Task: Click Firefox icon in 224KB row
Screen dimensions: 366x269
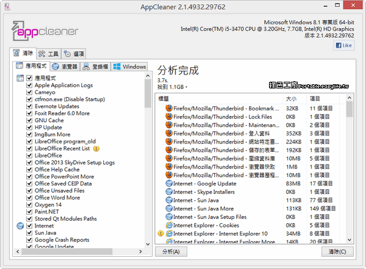Action: pos(169,142)
